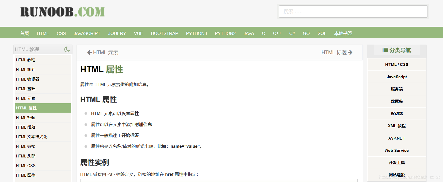Focus the 搜索 search box

point(353,11)
